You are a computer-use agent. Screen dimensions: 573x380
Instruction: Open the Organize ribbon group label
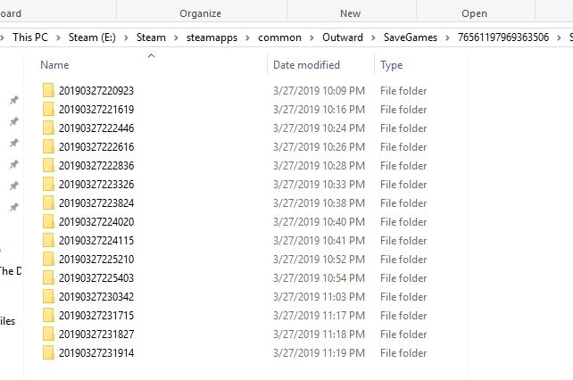pos(200,13)
